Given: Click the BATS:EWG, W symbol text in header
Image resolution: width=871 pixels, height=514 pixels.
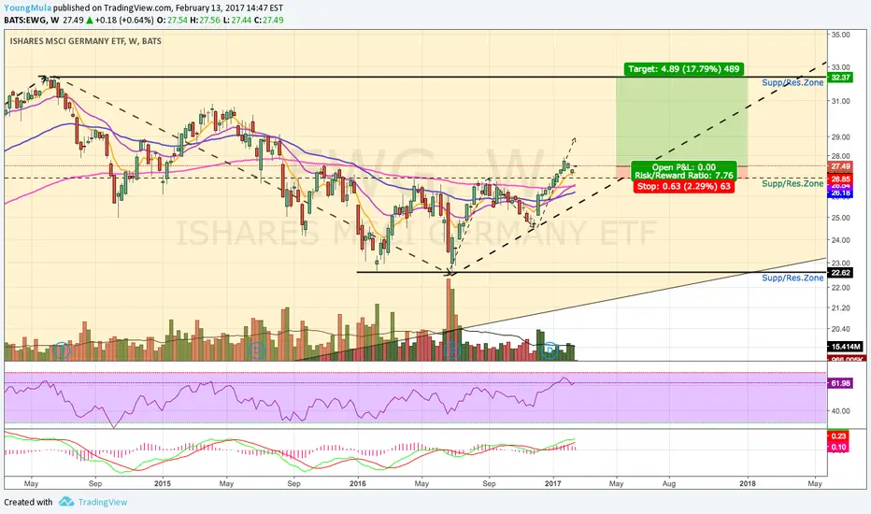Looking at the screenshot, I should (x=32, y=20).
